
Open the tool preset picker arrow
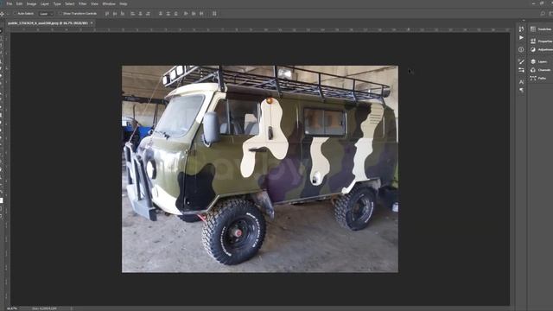coord(8,14)
